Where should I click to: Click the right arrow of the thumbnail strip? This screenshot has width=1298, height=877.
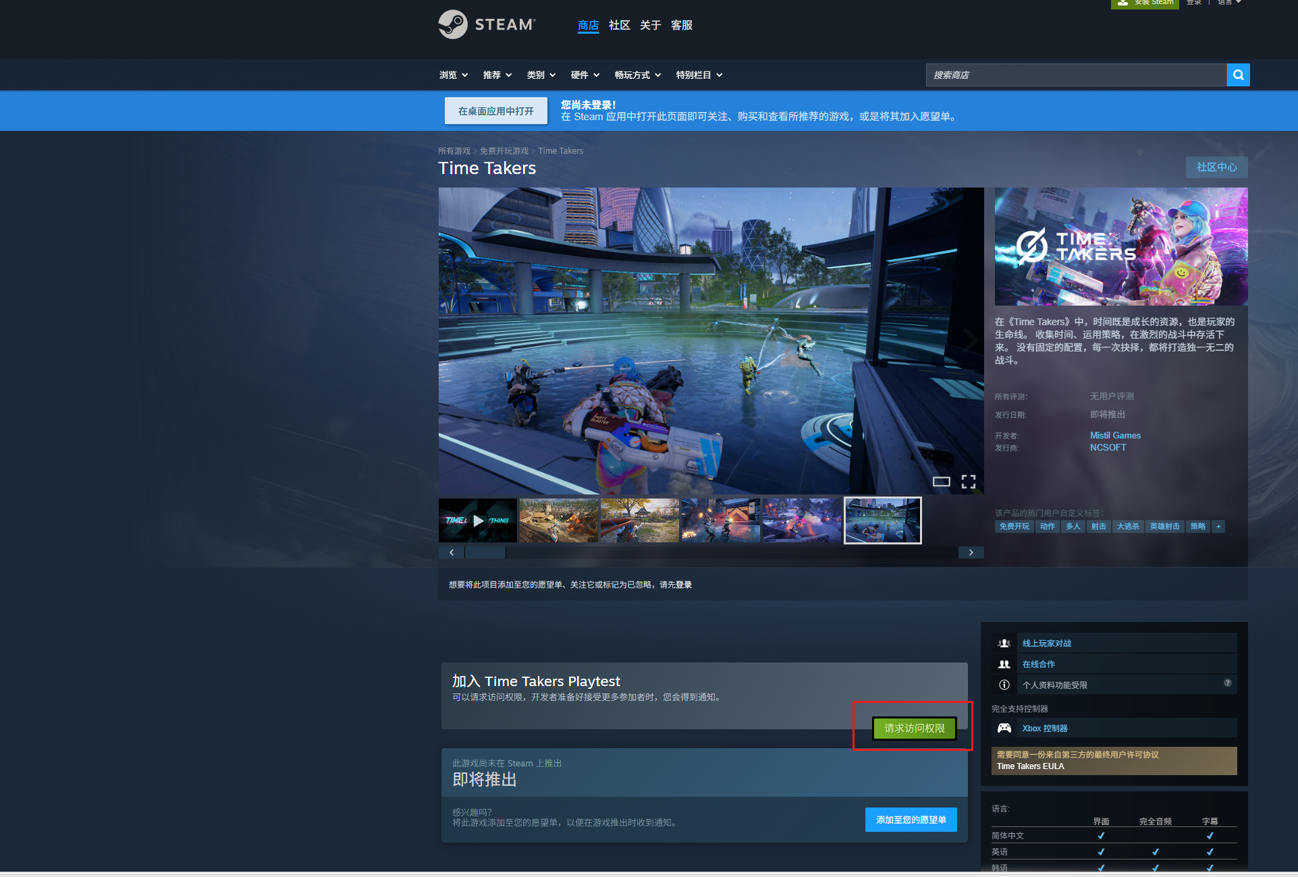click(x=971, y=553)
